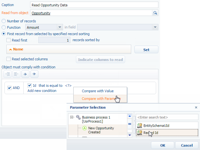Click the ungroup conditions toolbar icon
Image resolution: width=200 pixels, height=150 pixels.
tap(17, 74)
